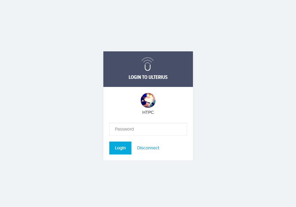Click the blue Login button
This screenshot has width=296, height=207.
coord(120,148)
